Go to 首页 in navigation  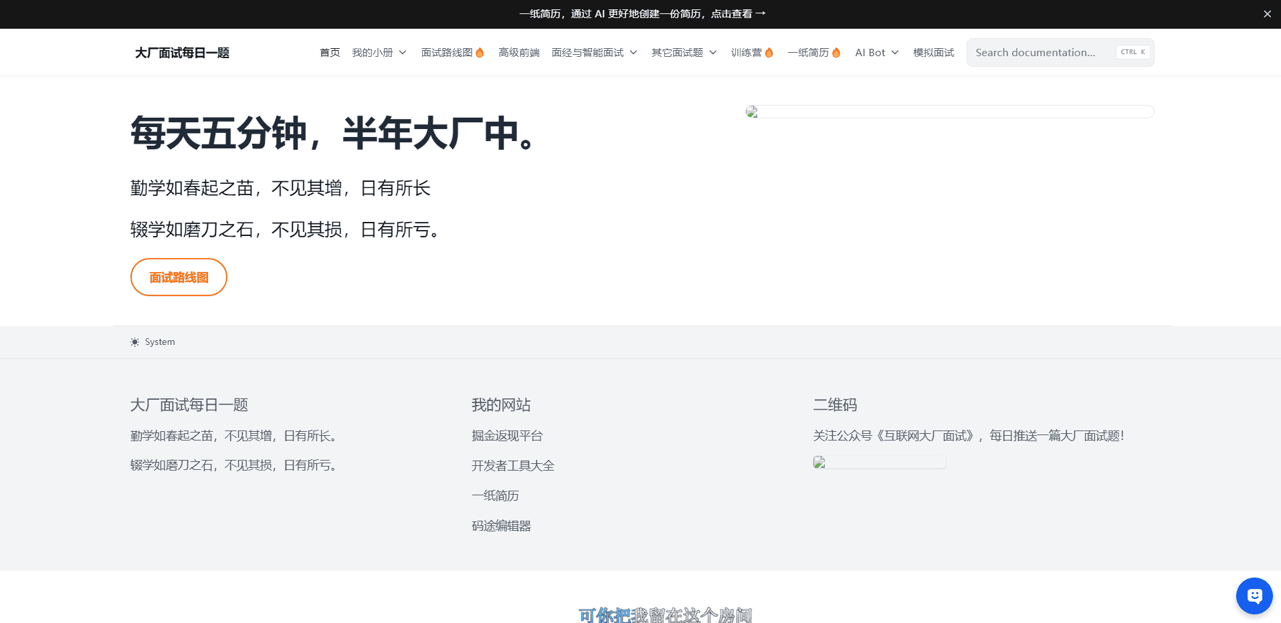330,53
